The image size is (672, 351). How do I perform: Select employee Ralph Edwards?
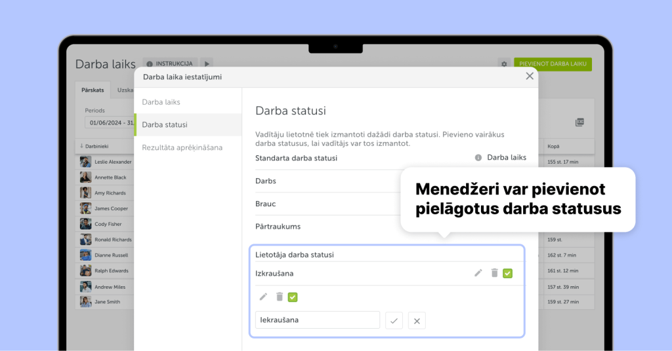[112, 270]
